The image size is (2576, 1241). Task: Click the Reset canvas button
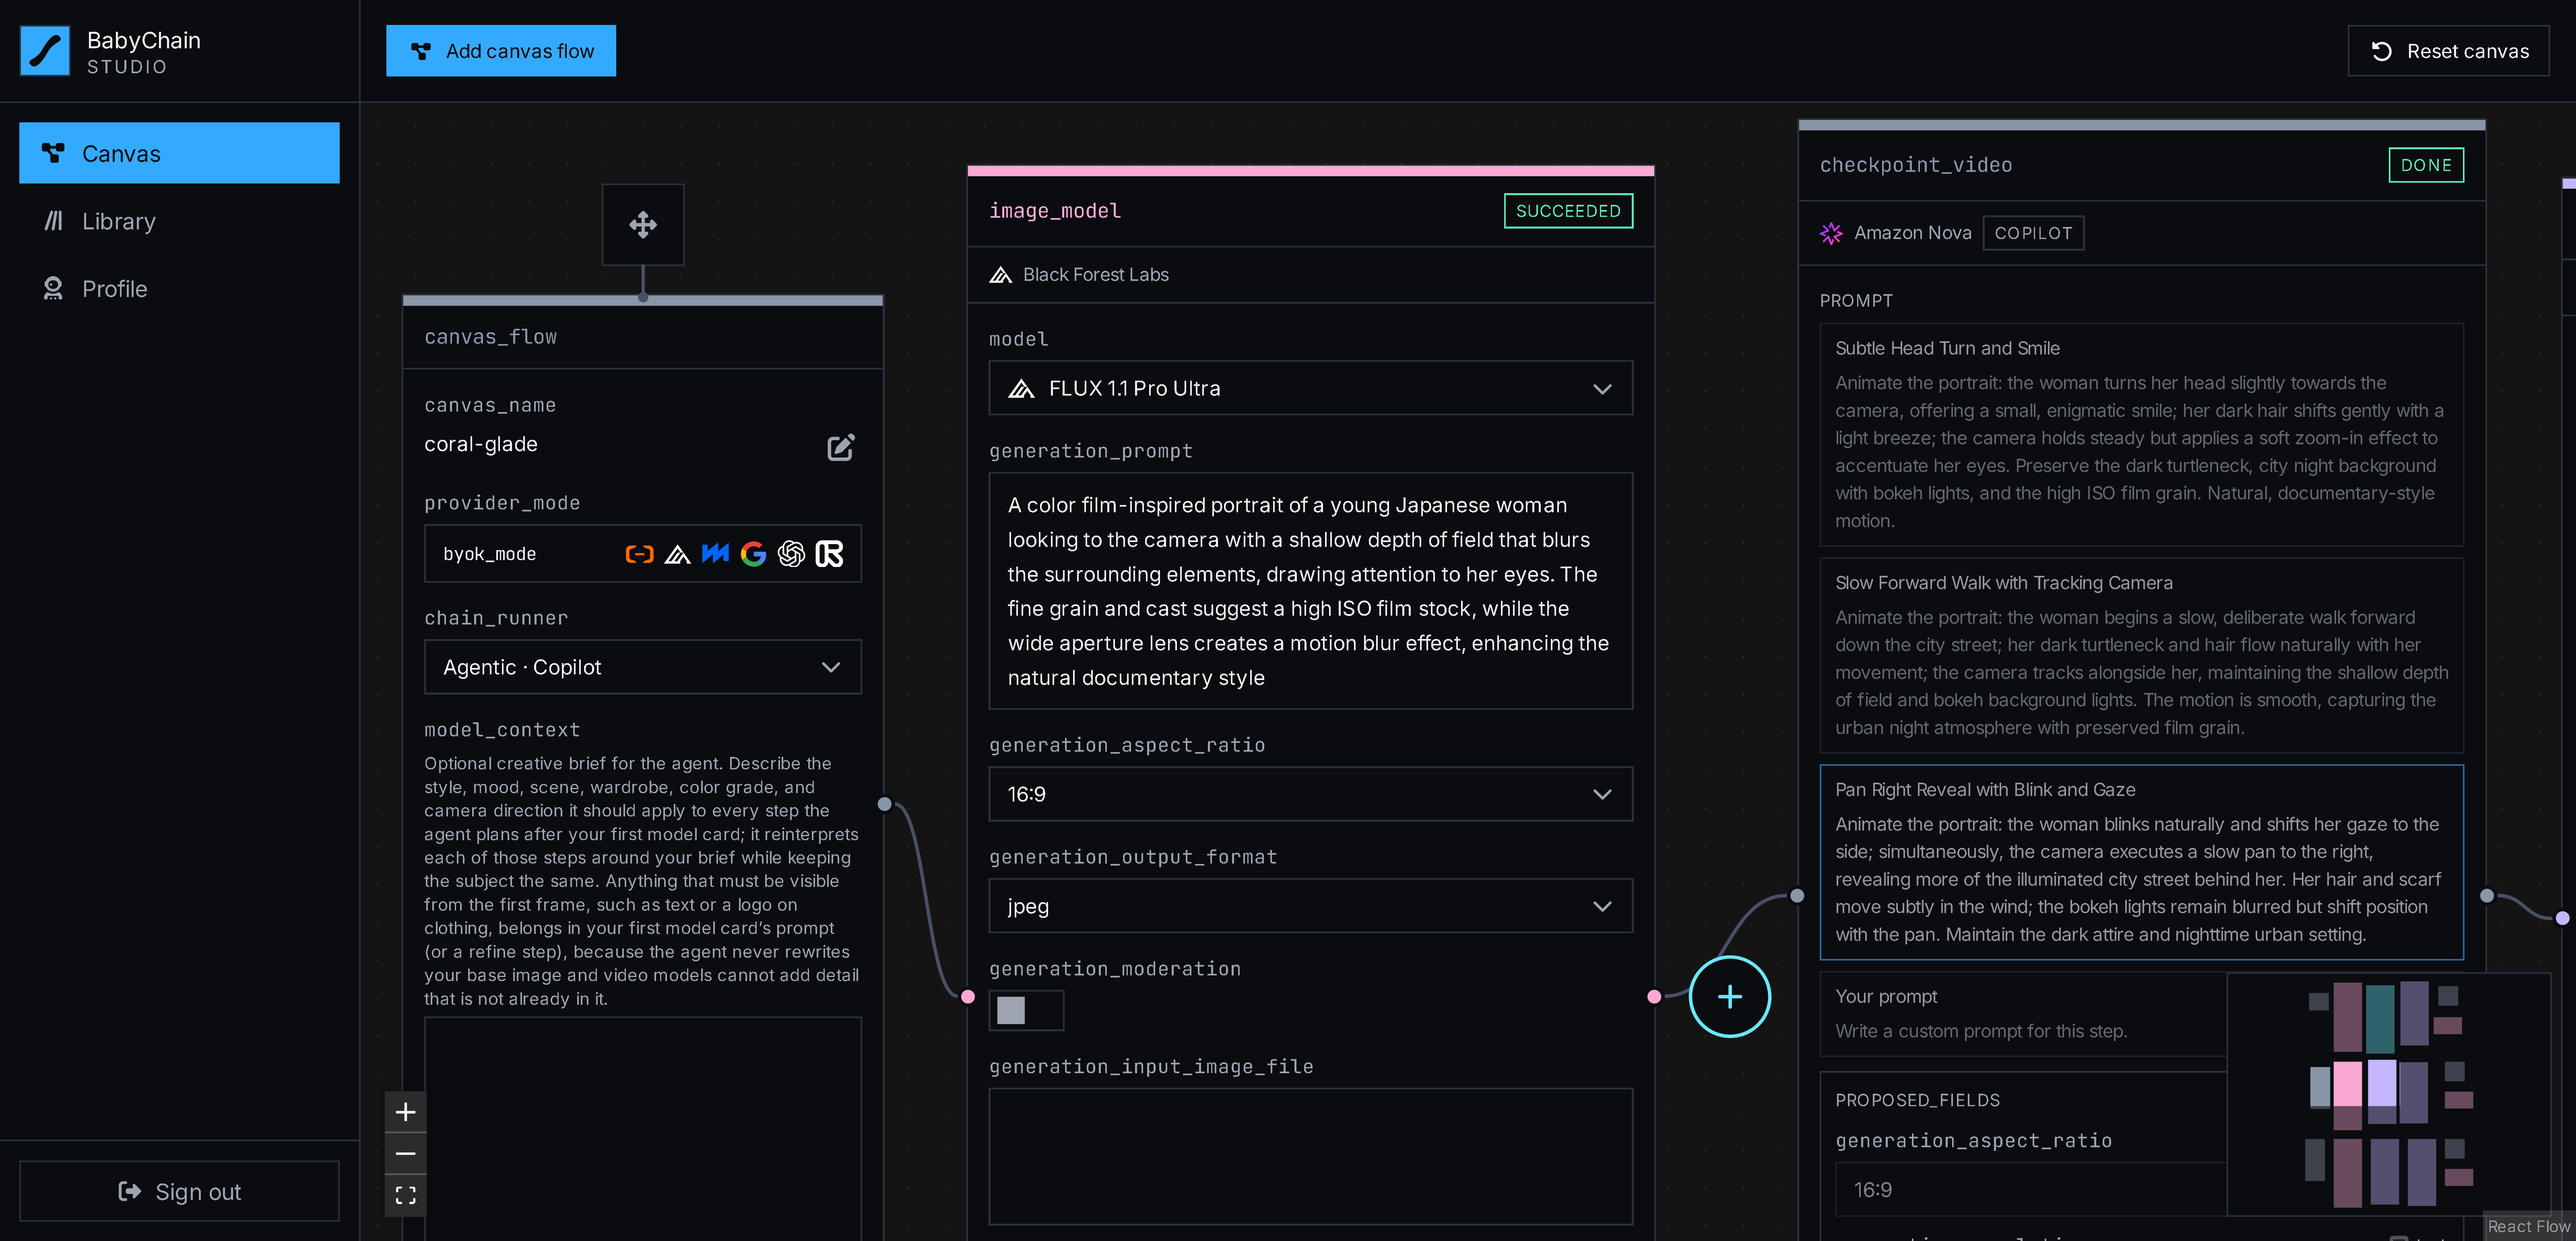tap(2448, 51)
